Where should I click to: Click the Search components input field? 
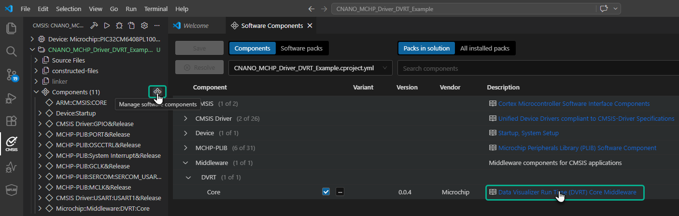pyautogui.click(x=538, y=68)
